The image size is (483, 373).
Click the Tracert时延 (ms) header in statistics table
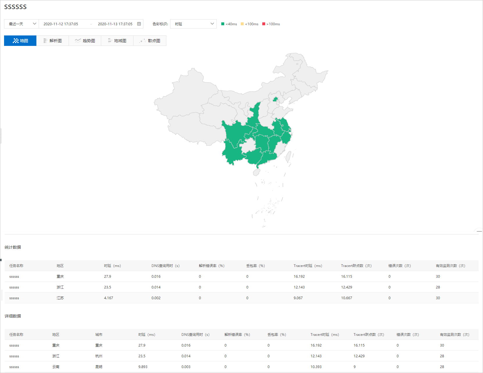point(308,266)
